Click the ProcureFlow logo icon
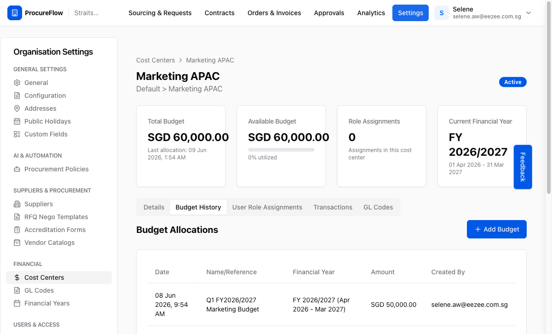Screen dimensions: 552x334 point(15,13)
